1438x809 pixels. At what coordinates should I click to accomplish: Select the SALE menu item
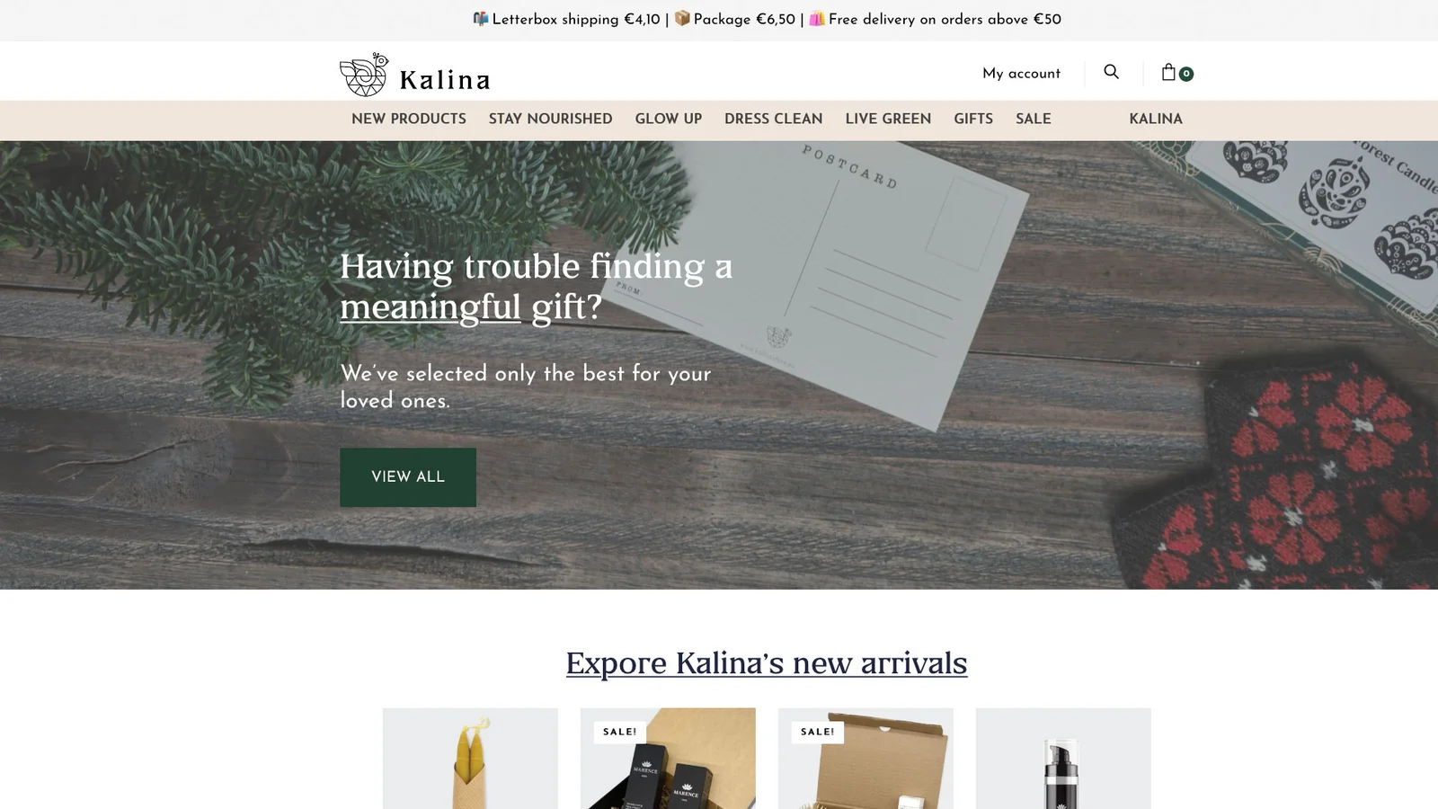coord(1034,119)
